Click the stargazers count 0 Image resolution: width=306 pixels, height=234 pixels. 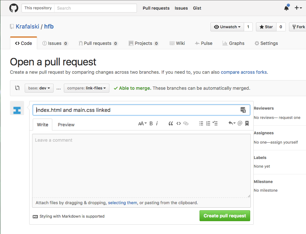pyautogui.click(x=281, y=27)
